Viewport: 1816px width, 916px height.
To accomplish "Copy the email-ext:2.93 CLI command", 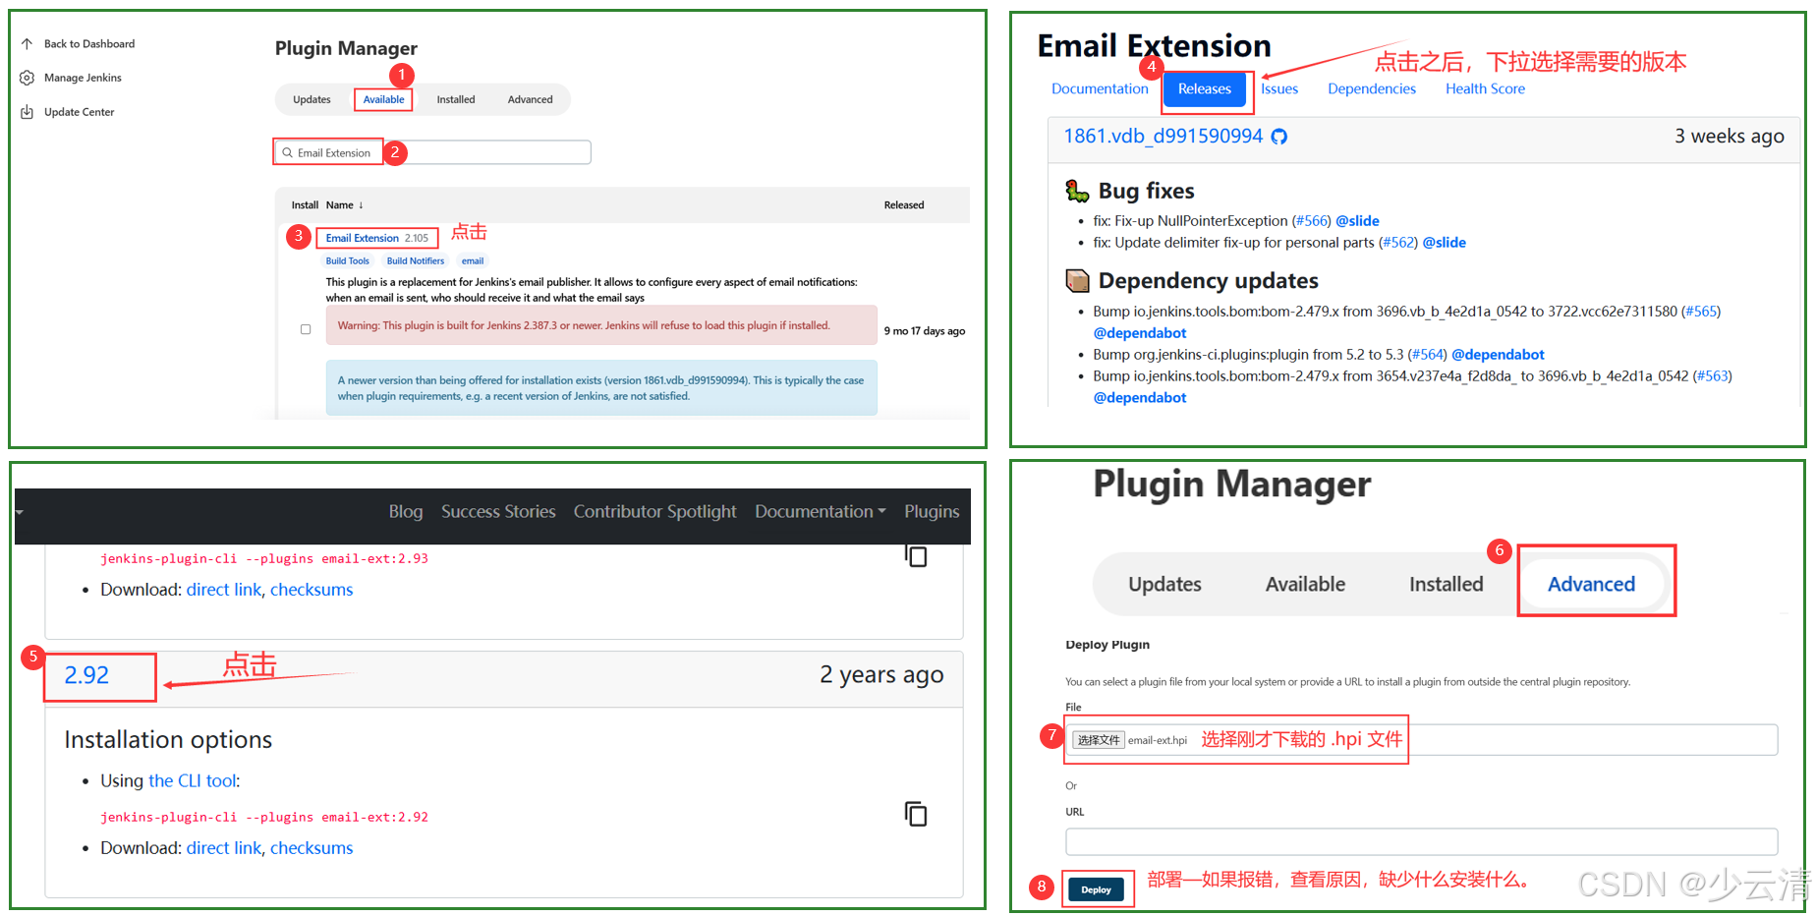I will pyautogui.click(x=916, y=556).
